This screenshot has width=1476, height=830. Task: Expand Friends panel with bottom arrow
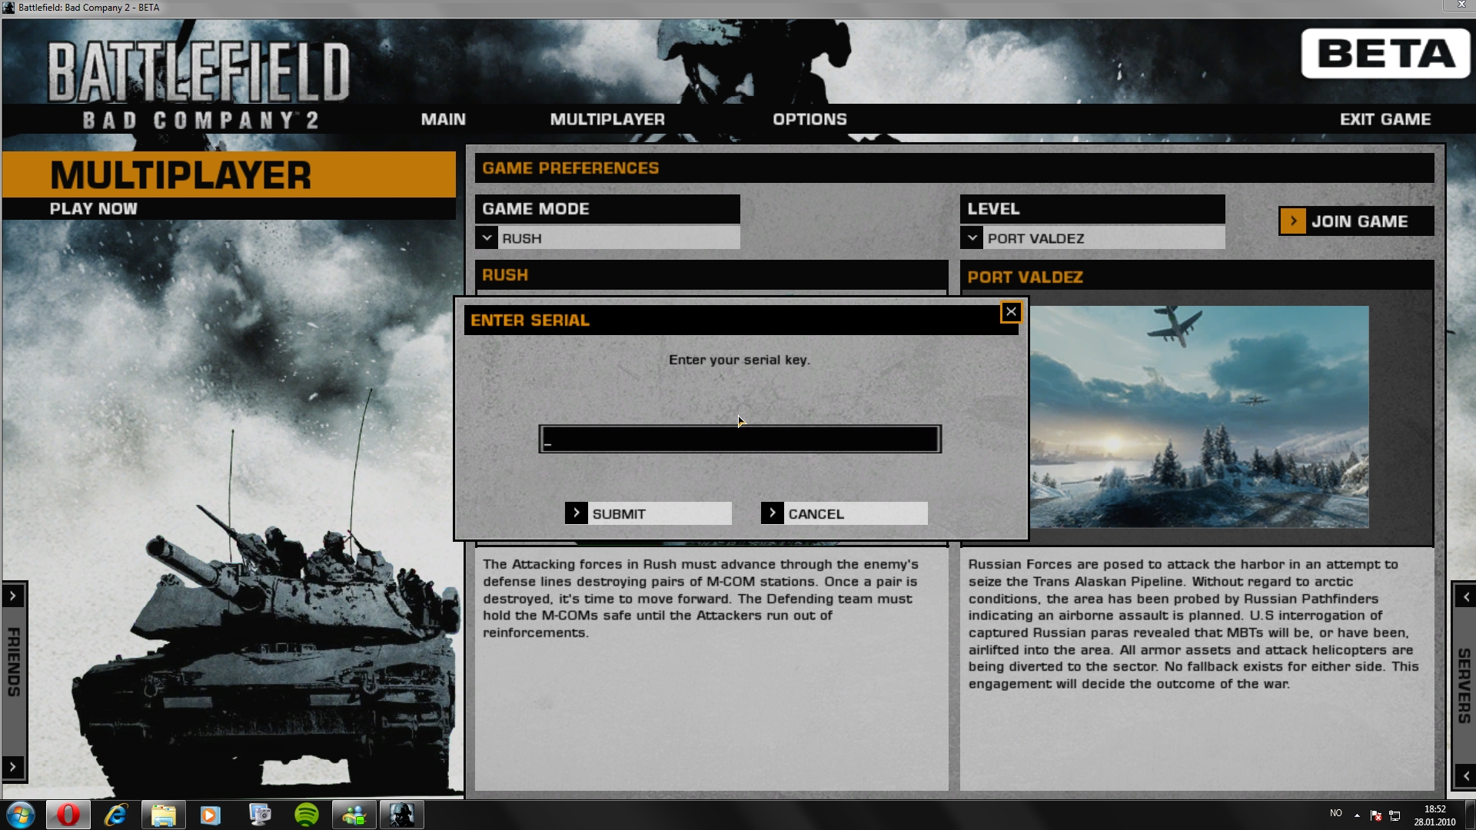point(13,767)
